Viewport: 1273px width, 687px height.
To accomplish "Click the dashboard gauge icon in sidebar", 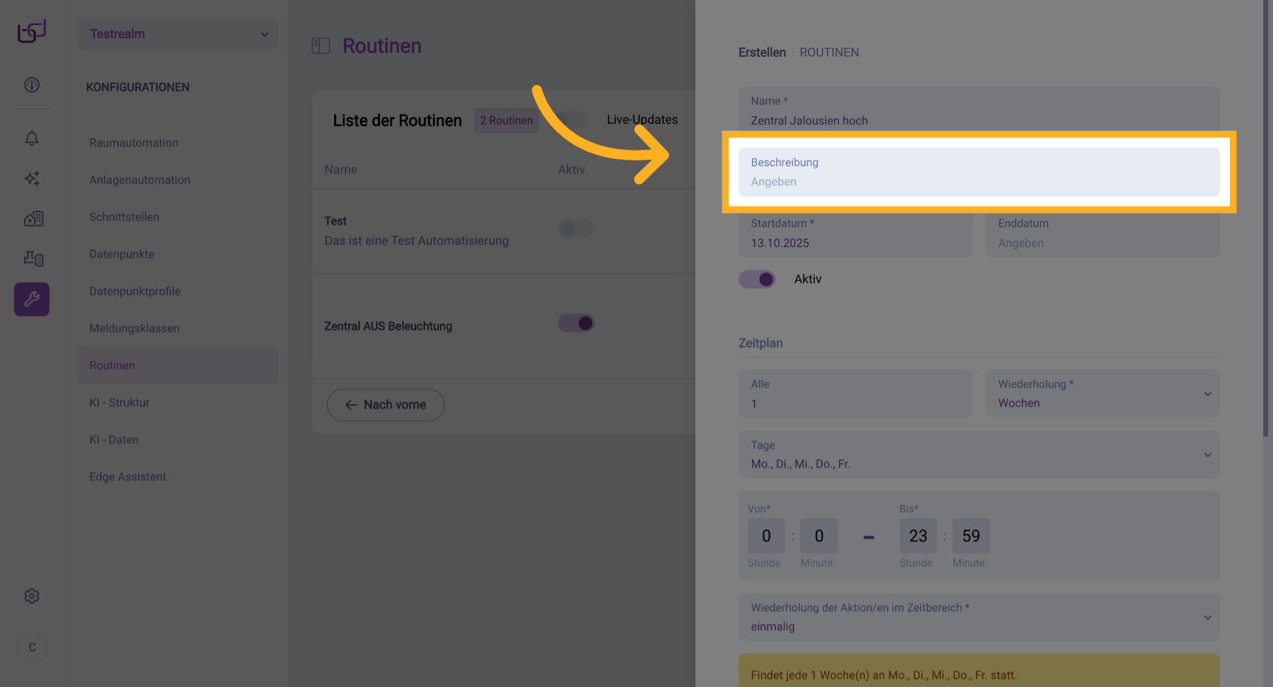I will coord(32,85).
